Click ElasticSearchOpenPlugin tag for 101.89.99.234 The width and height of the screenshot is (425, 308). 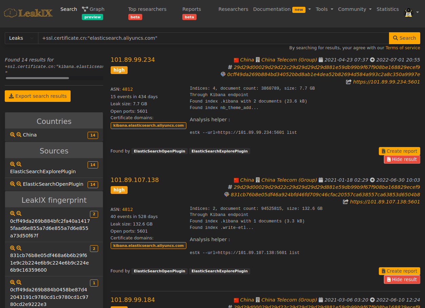coord(160,151)
